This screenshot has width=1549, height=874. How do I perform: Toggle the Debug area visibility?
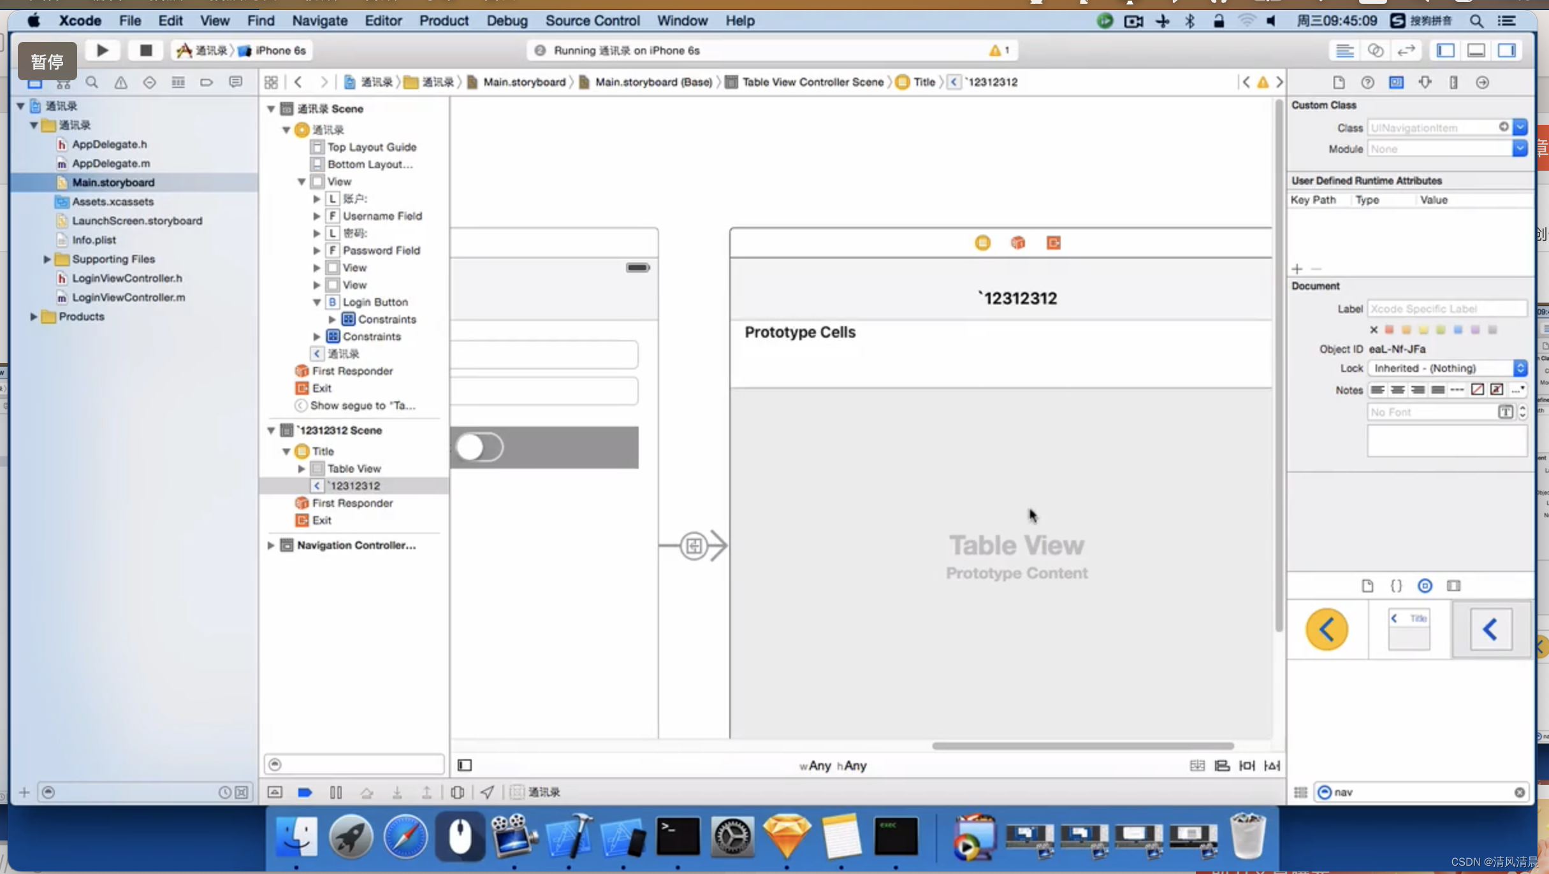(x=1476, y=50)
